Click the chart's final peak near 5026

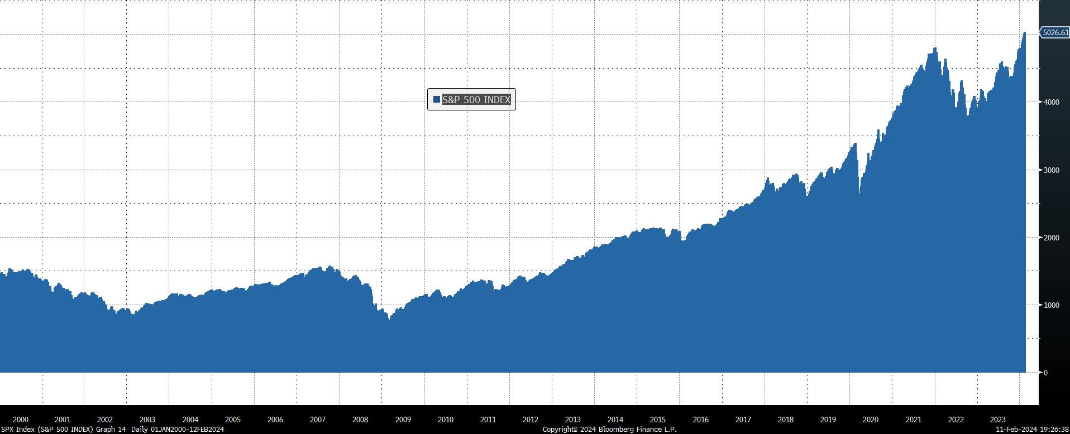[1024, 33]
